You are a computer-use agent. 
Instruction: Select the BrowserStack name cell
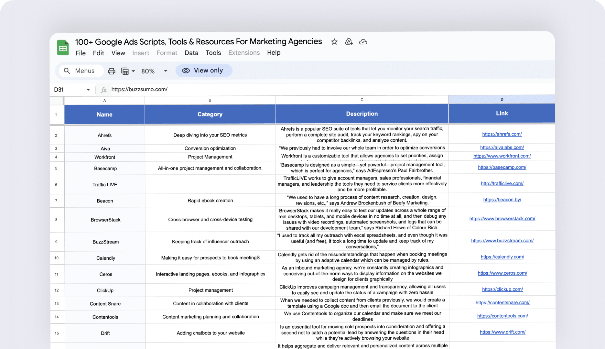[105, 220]
